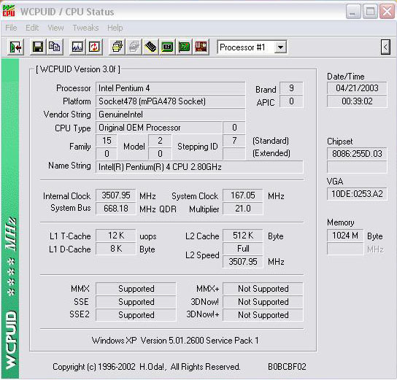The height and width of the screenshot is (380, 397).
Task: Click the MMX+ Not Supported field
Action: coord(263,289)
